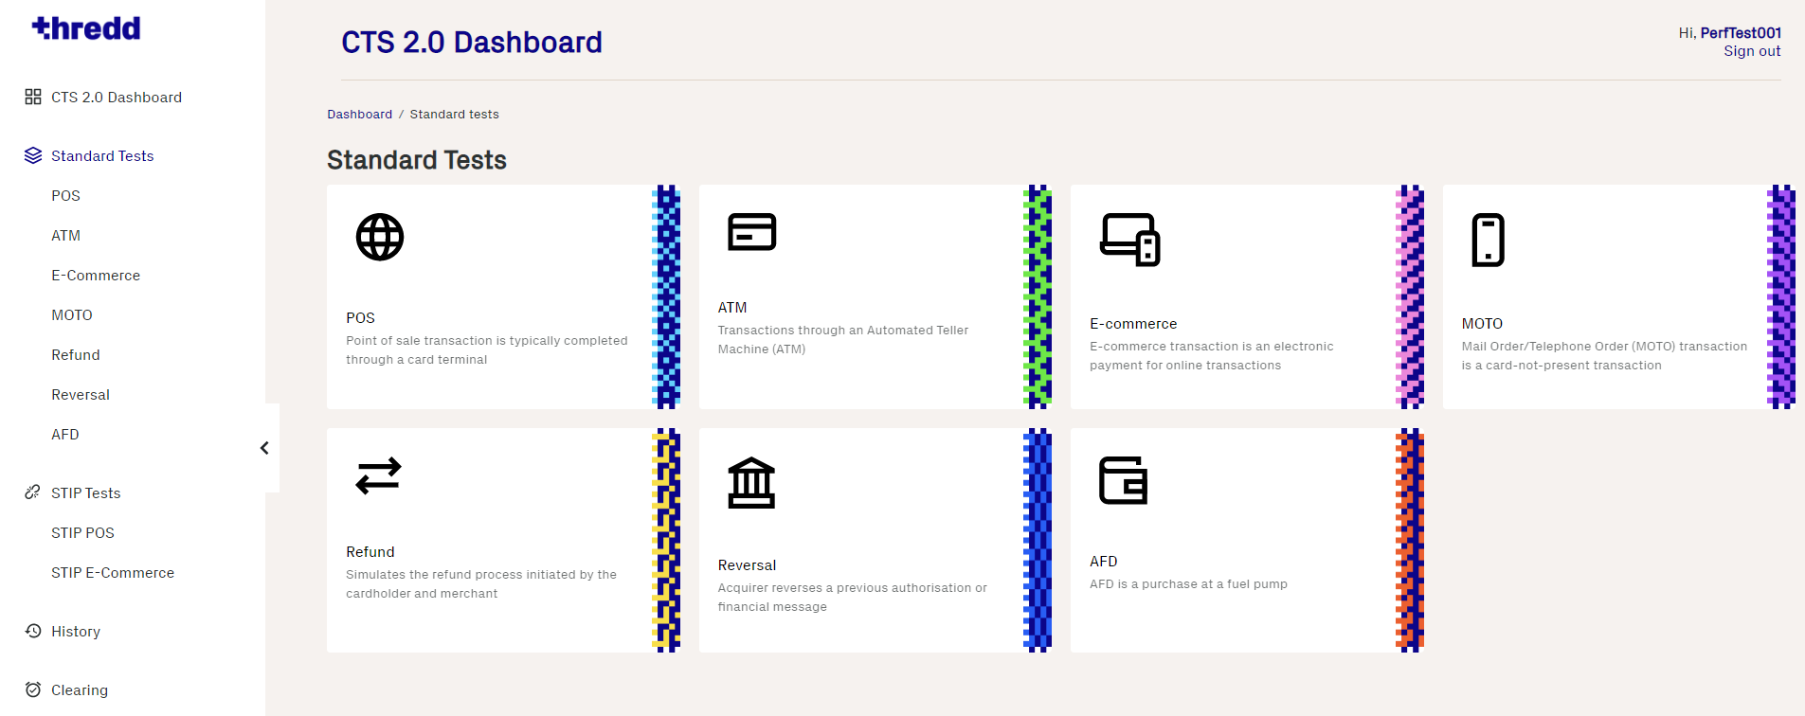This screenshot has height=716, width=1805.
Task: Click Refund description about cardholder and merchant
Action: pos(481,583)
